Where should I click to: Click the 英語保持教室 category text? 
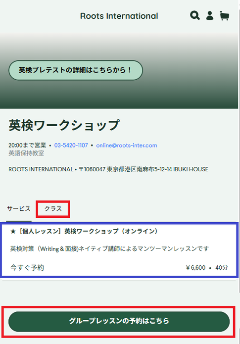(26, 153)
